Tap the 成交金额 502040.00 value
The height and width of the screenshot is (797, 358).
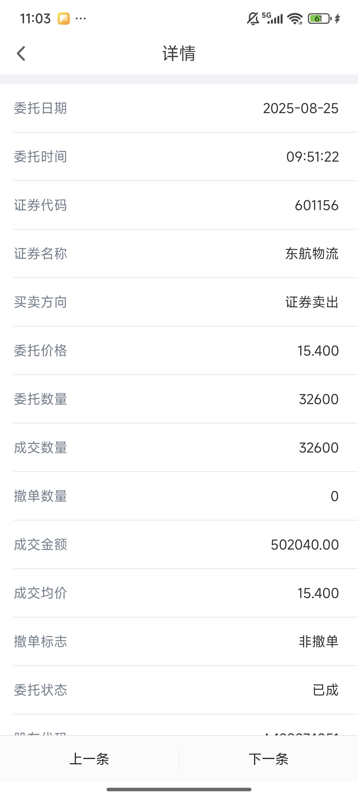[x=305, y=545]
